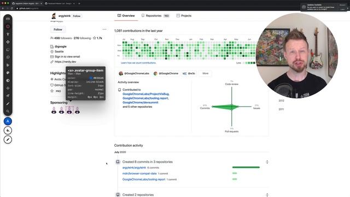Open a new browser tab

[79, 3]
